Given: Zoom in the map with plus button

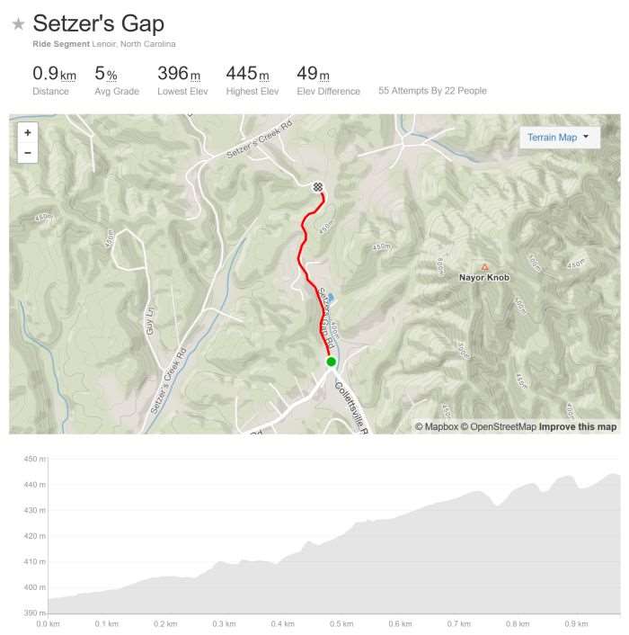Looking at the screenshot, I should point(28,133).
